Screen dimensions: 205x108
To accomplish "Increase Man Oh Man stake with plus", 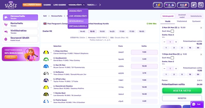I will (176, 42).
